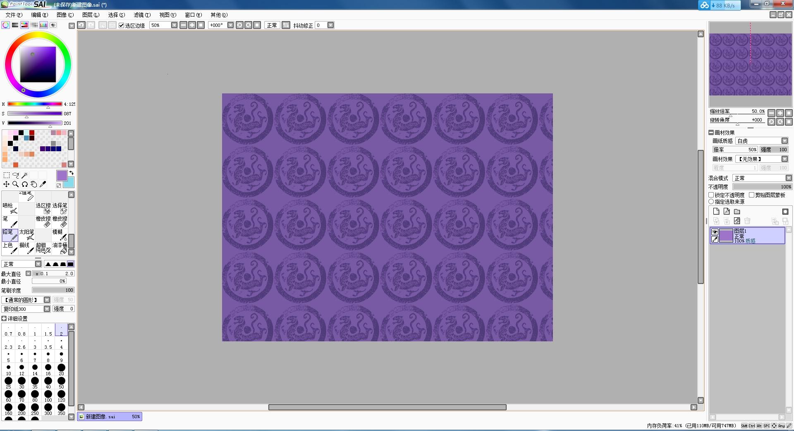Viewport: 794px width, 431px height.
Task: Enable the 锁定不透明度 checkbox
Action: (711, 195)
